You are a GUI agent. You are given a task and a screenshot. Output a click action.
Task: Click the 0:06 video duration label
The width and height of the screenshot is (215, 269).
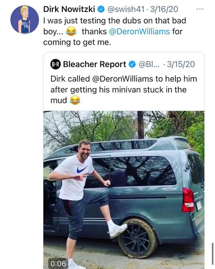click(x=58, y=263)
